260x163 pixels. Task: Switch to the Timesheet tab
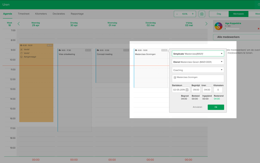[x=23, y=14]
